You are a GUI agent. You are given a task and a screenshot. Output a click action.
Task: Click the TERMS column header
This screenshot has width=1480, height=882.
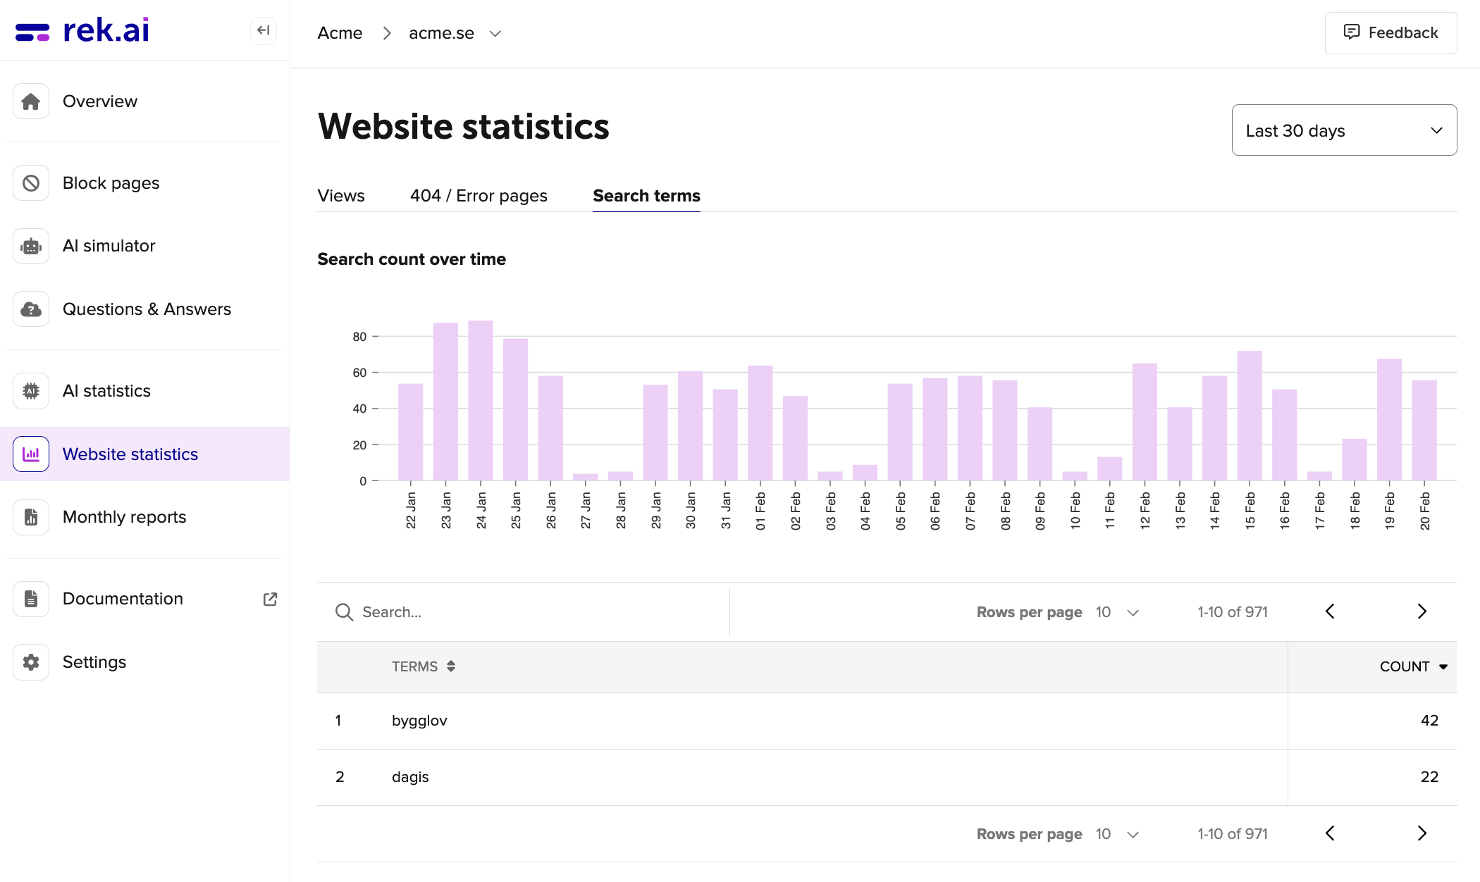pyautogui.click(x=414, y=666)
